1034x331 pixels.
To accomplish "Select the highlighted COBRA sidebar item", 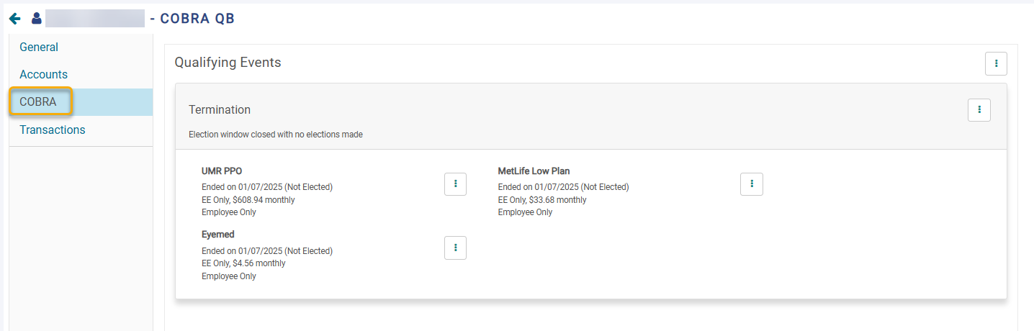I will [41, 101].
